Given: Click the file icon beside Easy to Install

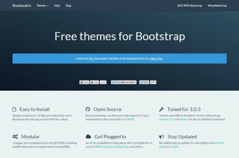Looking at the screenshot, I should 14,109.
